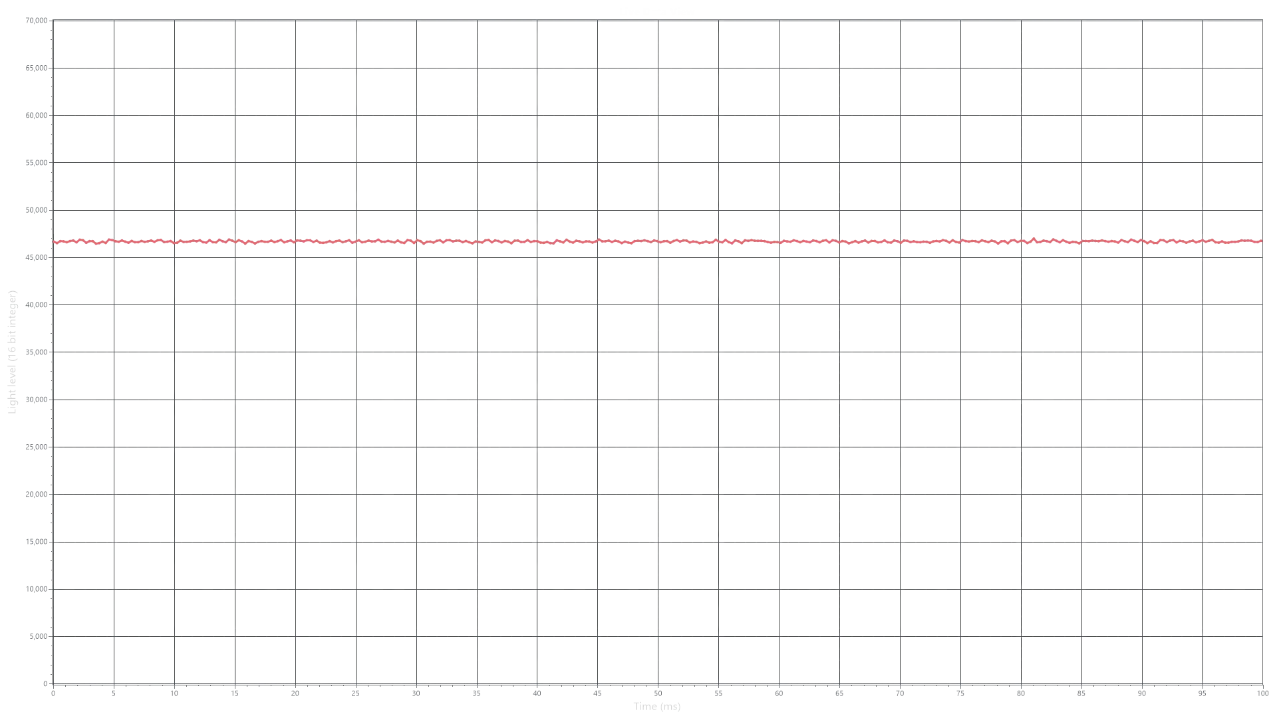Screen dimensions: 1277x718
Task: Click the left vertical y-axis line
Action: [x=53, y=465]
